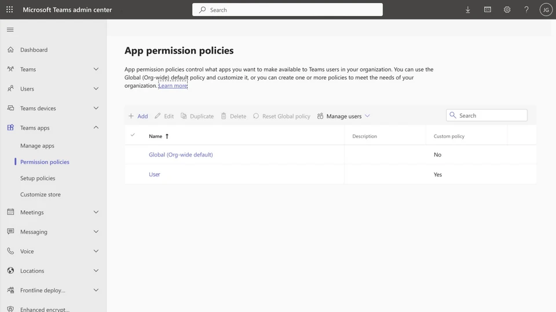Open the Help question mark icon
Viewport: 556px width, 312px height.
pyautogui.click(x=526, y=10)
